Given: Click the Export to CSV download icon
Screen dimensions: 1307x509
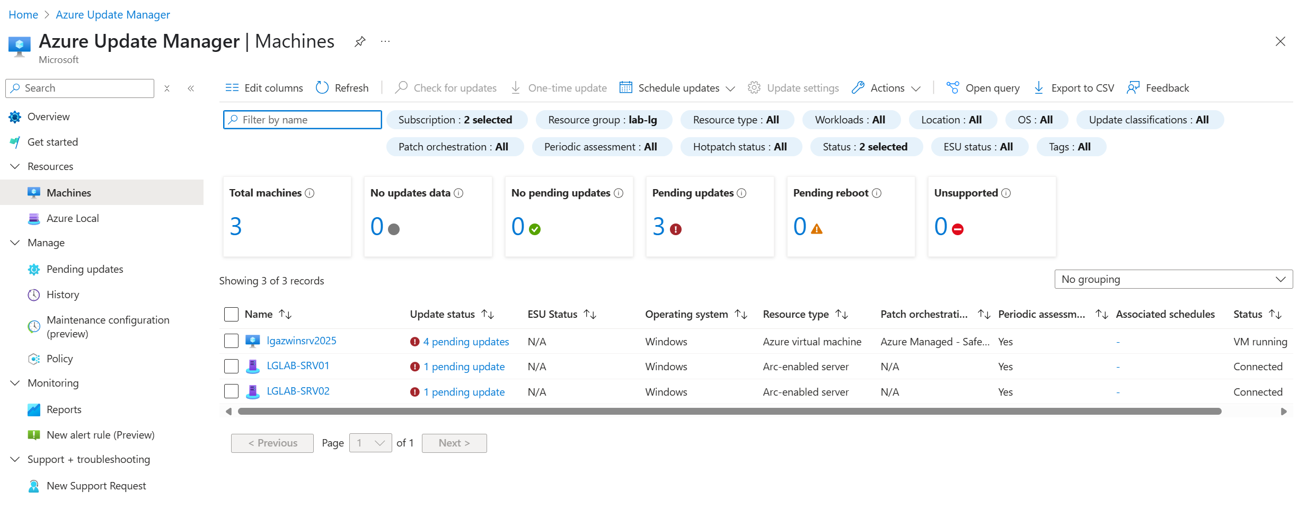Looking at the screenshot, I should tap(1039, 88).
